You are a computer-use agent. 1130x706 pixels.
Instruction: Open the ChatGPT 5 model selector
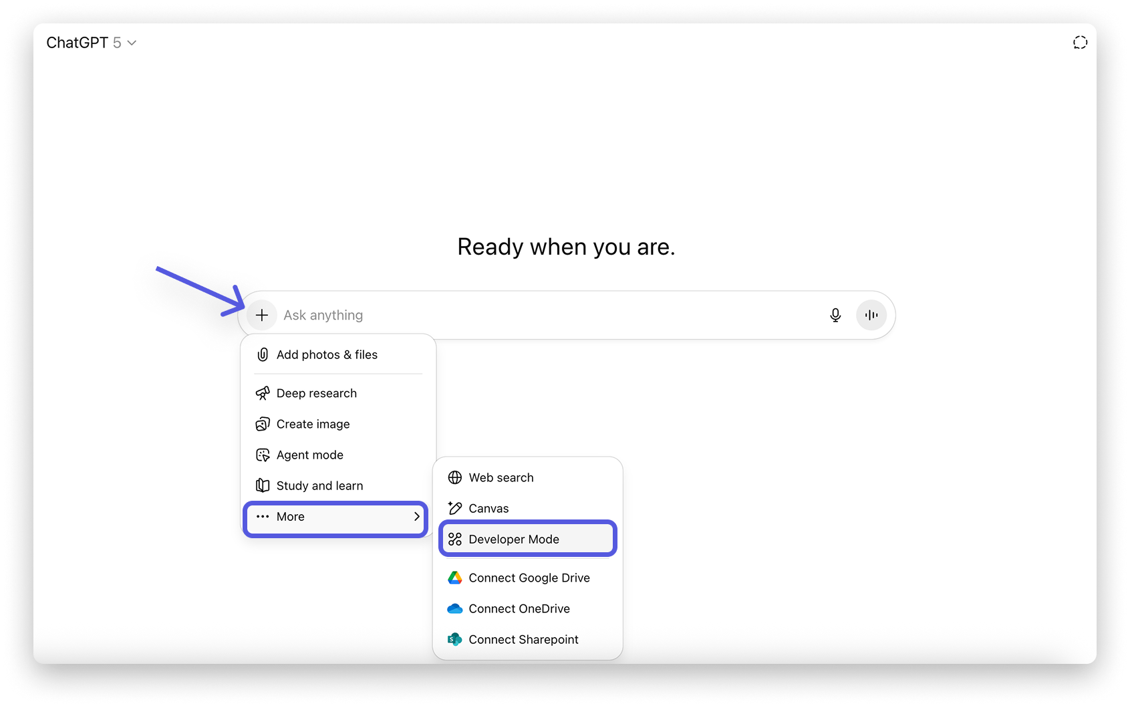92,42
